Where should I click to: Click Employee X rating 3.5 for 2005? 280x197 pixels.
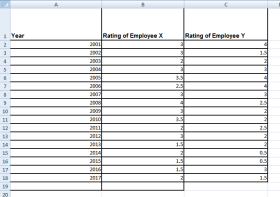(x=143, y=77)
